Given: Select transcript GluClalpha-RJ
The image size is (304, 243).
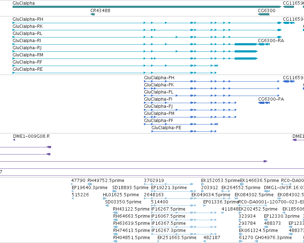Looking at the screenshot, I should [x=27, y=48].
